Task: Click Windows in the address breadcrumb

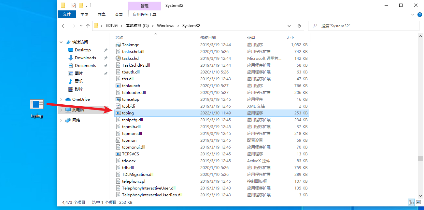Action: tap(165, 26)
